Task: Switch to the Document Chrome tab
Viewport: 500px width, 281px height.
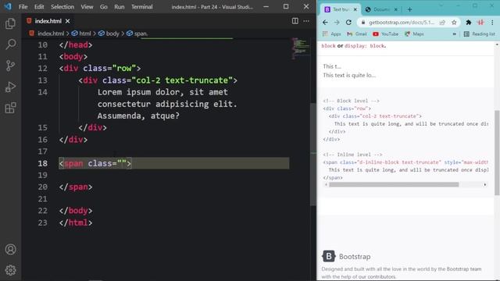Action: point(381,9)
